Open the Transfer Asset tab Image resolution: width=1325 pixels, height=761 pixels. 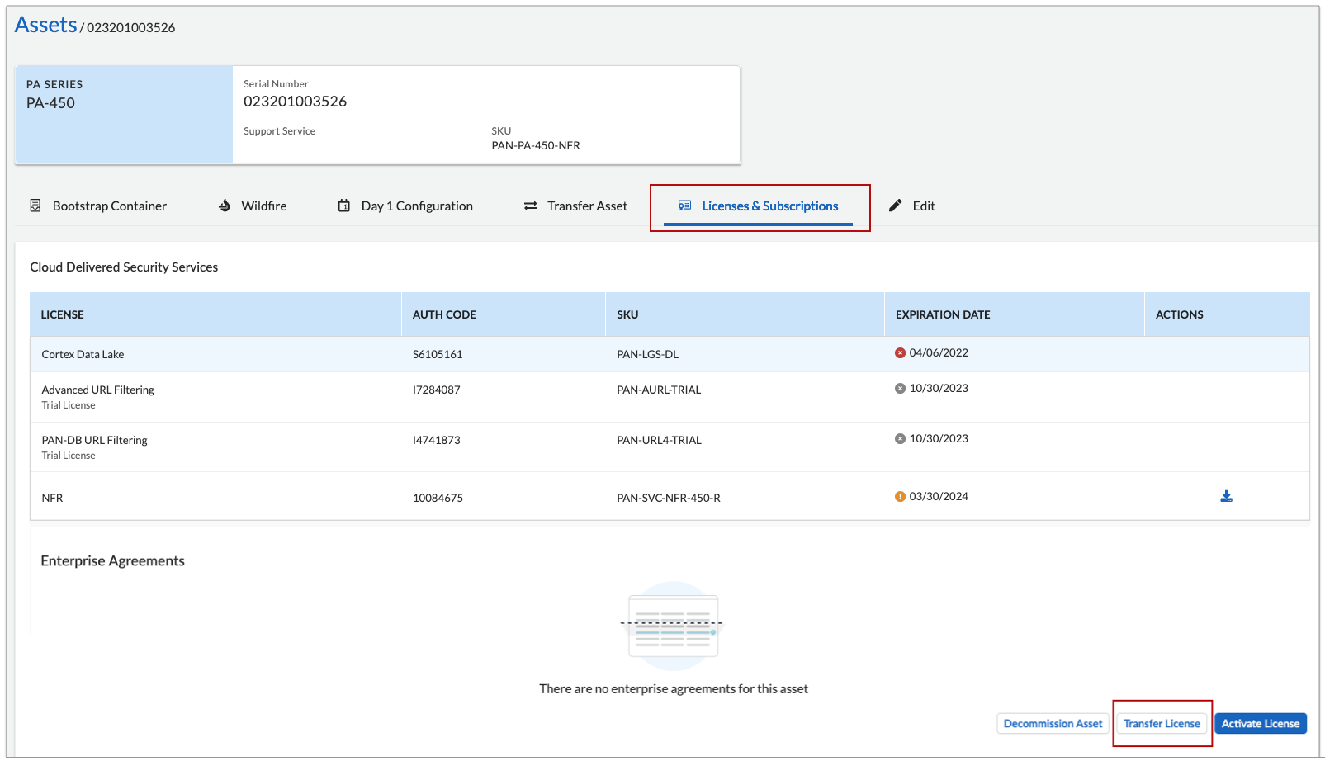pos(586,206)
